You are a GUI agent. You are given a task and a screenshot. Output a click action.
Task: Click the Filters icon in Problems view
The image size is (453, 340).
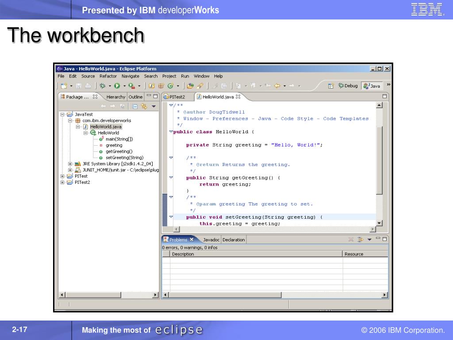tap(360, 240)
